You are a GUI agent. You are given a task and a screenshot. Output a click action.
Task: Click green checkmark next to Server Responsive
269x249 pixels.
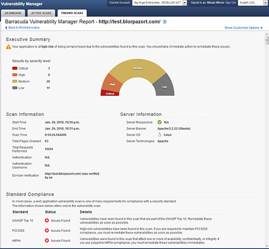tap(159, 122)
